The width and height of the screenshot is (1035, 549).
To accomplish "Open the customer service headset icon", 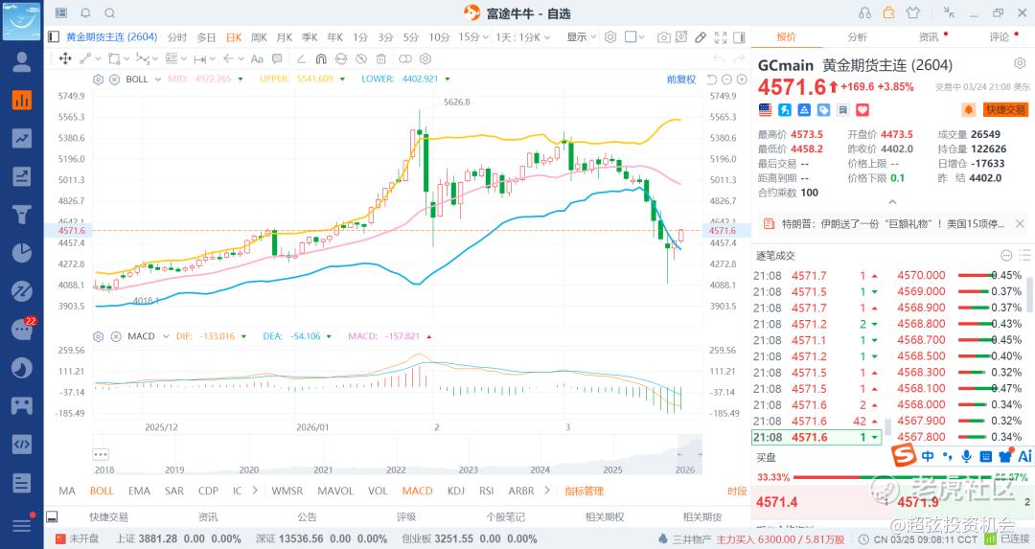I will coord(865,13).
